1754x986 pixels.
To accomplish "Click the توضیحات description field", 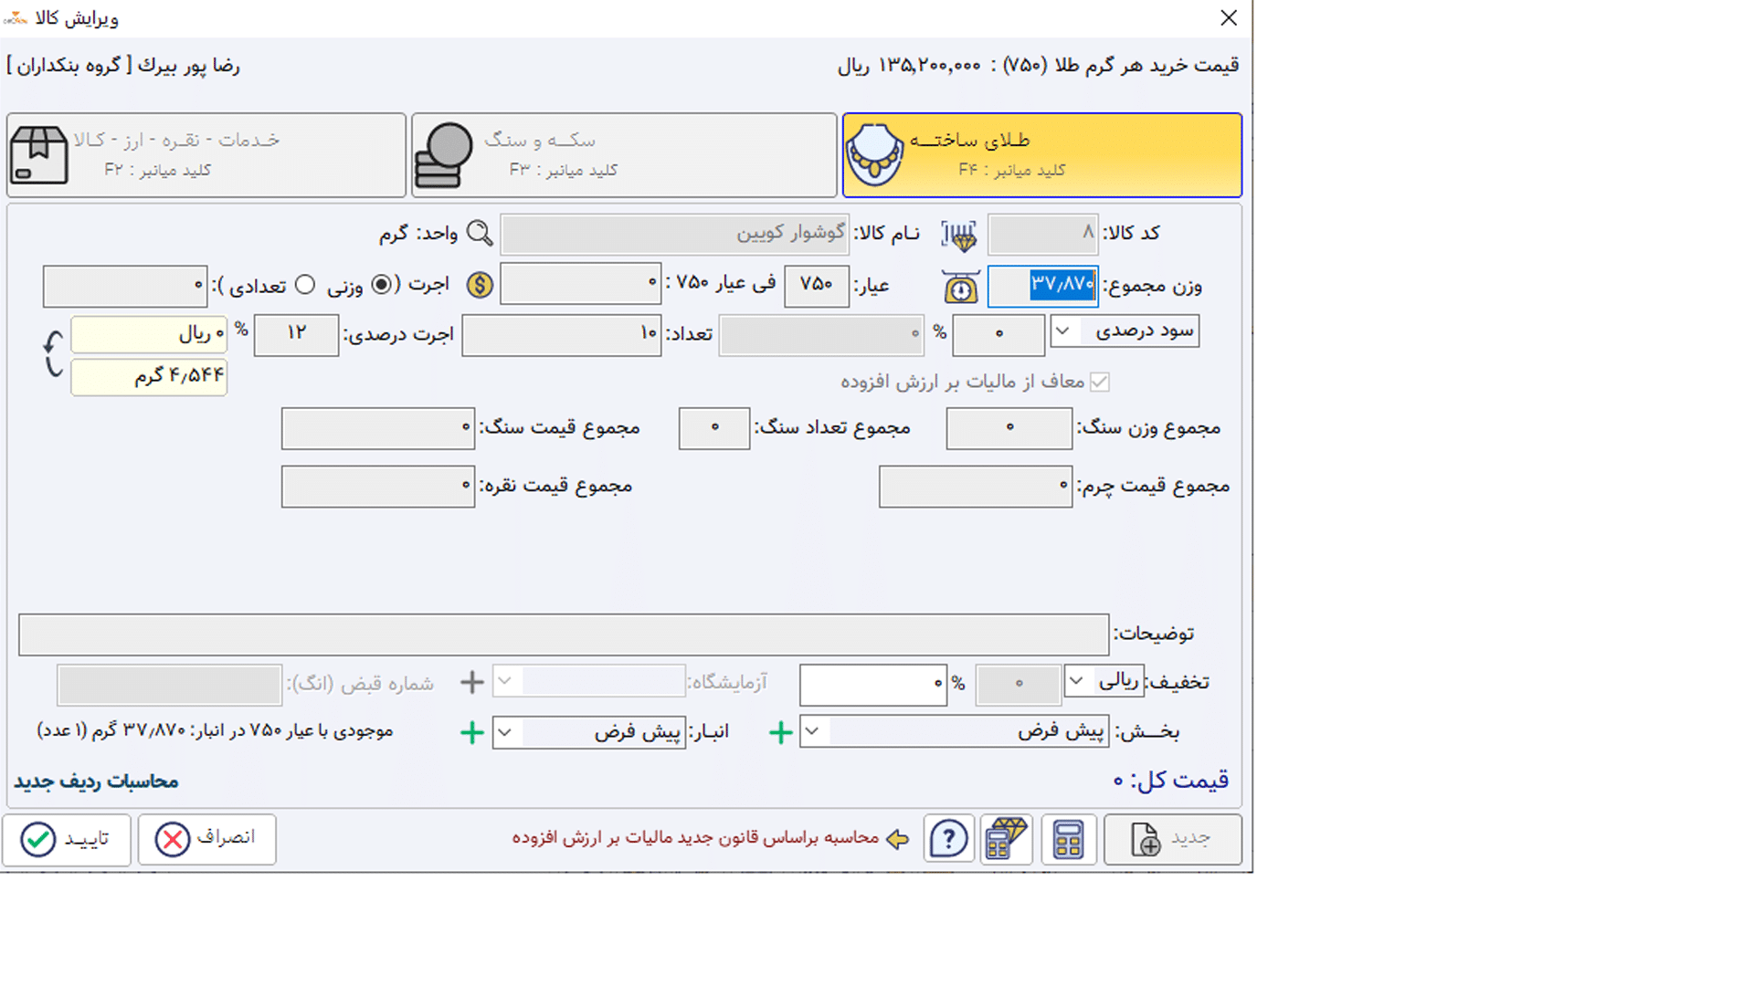I will pos(564,635).
